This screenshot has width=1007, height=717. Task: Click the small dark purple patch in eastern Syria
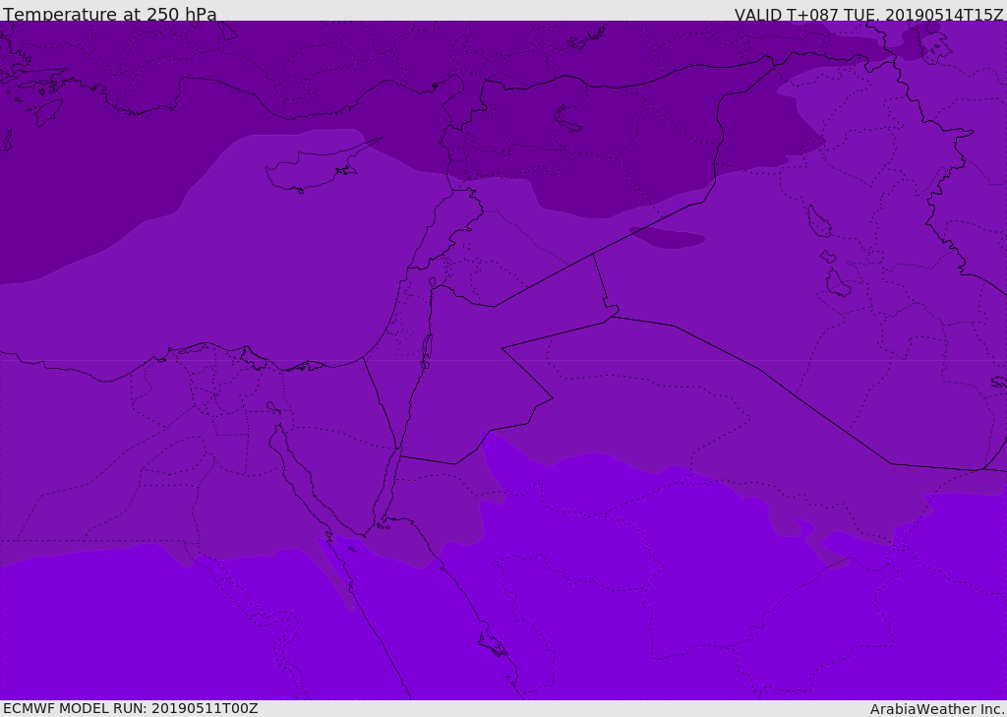(x=669, y=238)
